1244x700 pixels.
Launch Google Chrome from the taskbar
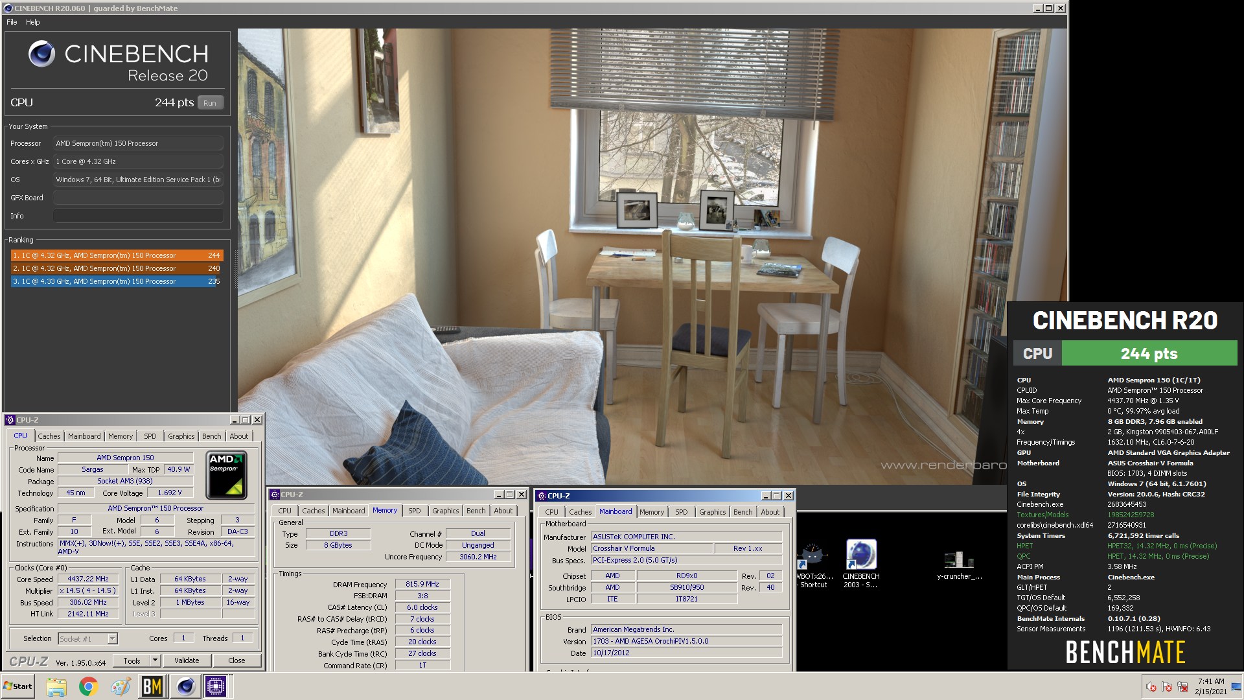click(x=88, y=686)
